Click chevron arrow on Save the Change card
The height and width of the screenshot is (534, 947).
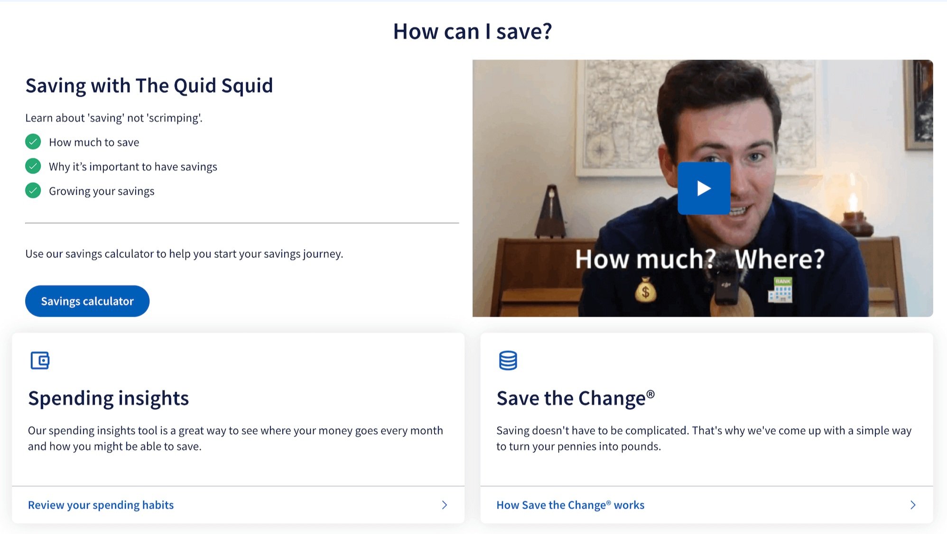(x=912, y=505)
